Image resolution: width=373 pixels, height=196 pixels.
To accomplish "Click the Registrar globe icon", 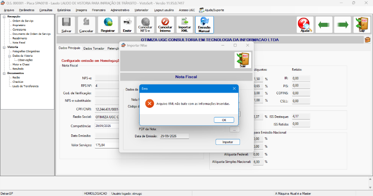I will tap(108, 25).
